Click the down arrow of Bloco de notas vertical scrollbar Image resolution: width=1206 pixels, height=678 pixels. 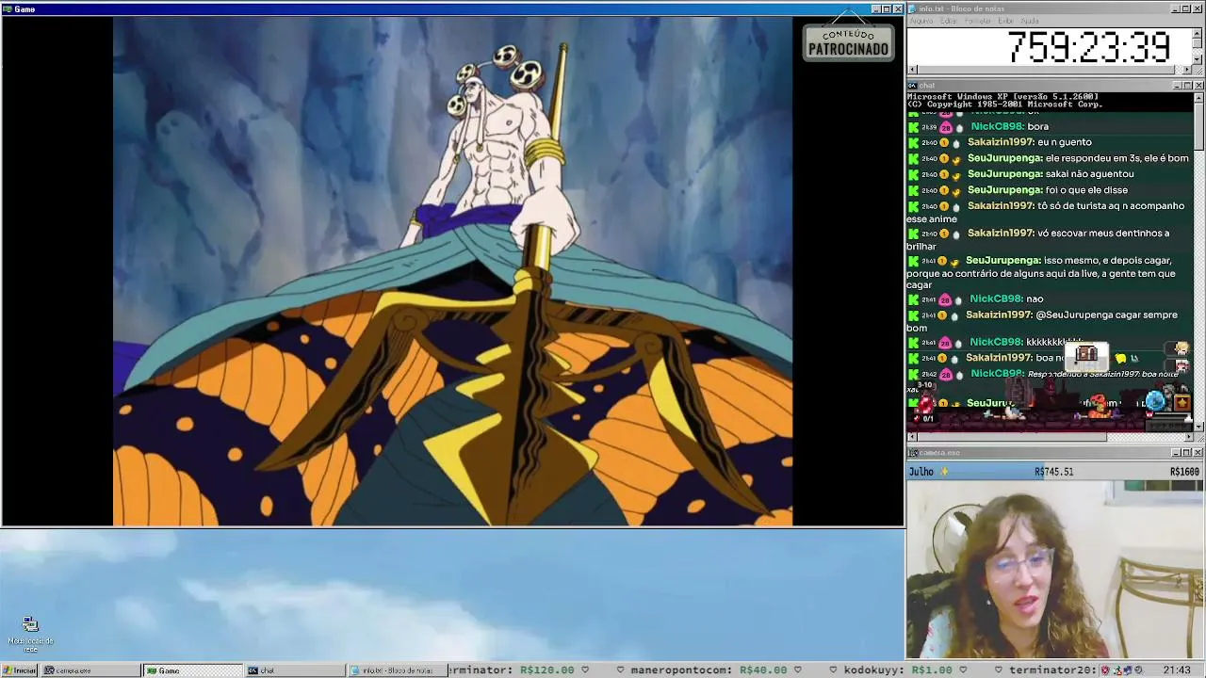pos(1198,59)
